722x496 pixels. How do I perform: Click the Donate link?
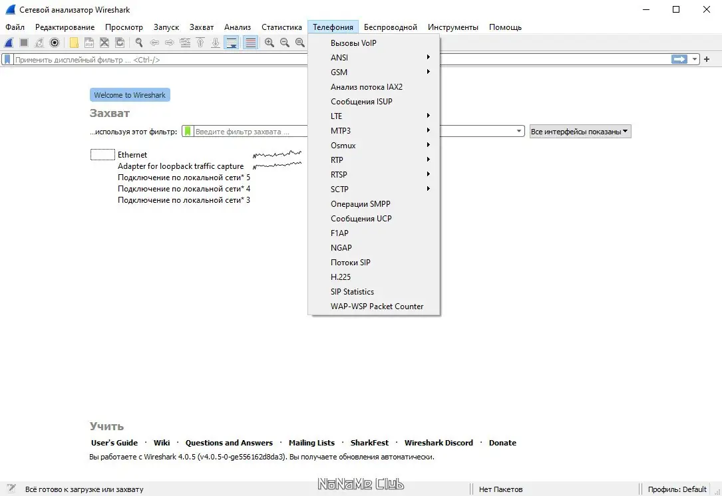click(502, 443)
